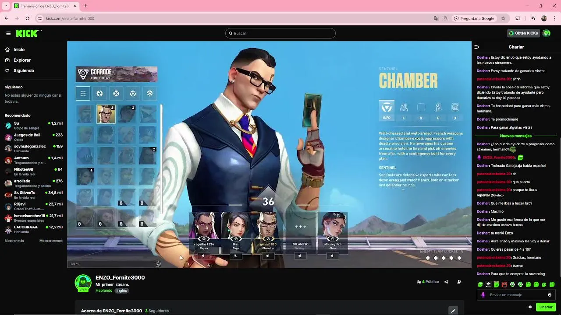Image resolution: width=561 pixels, height=315 pixels.
Task: Insert the red angry emote
Action: click(504, 284)
